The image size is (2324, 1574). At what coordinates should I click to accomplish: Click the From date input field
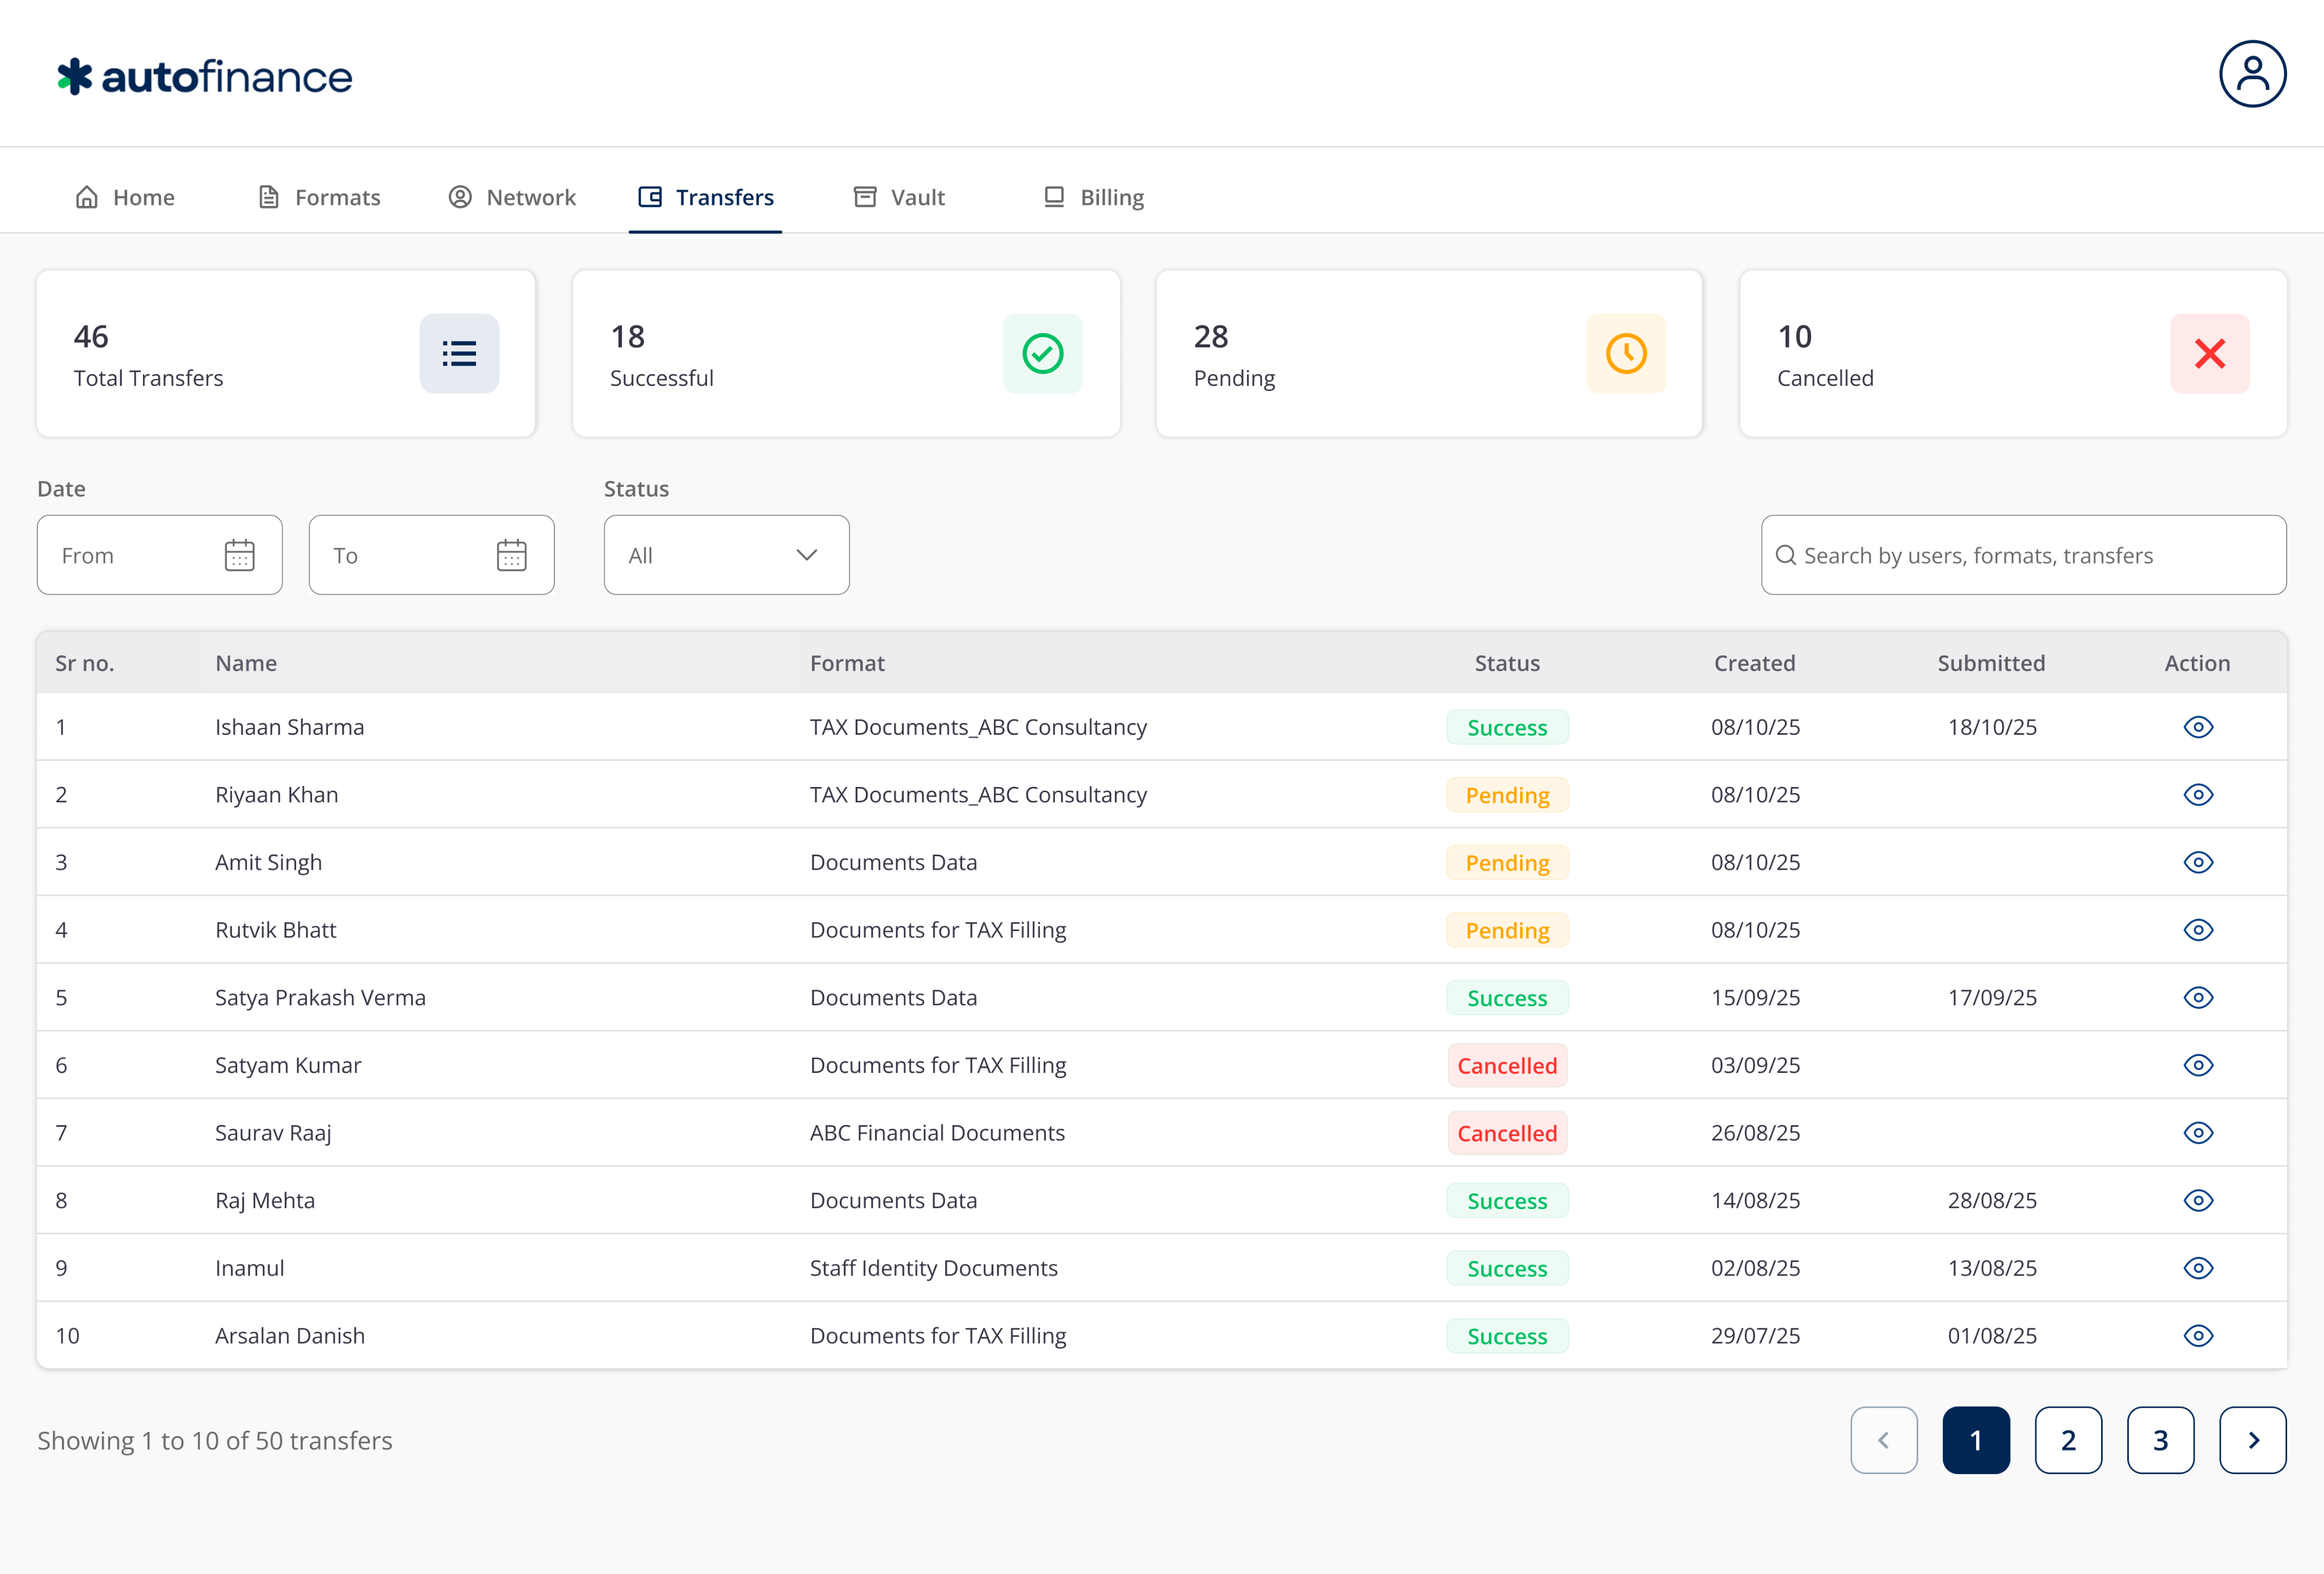[x=160, y=555]
